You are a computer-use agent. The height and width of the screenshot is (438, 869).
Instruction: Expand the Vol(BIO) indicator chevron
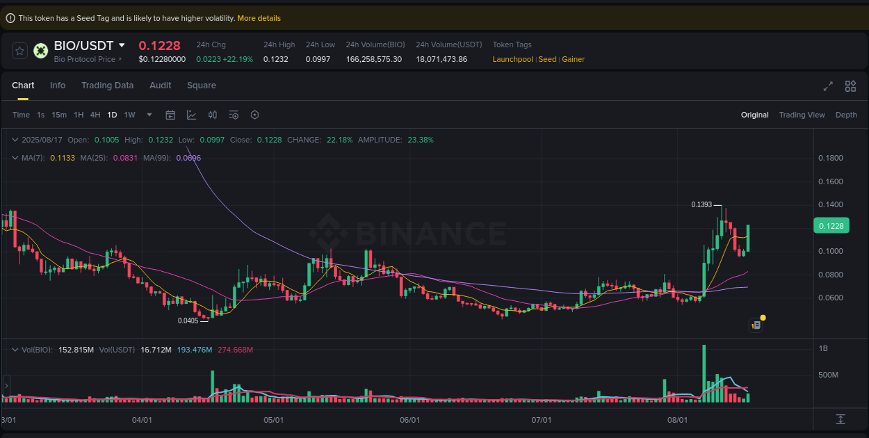14,350
